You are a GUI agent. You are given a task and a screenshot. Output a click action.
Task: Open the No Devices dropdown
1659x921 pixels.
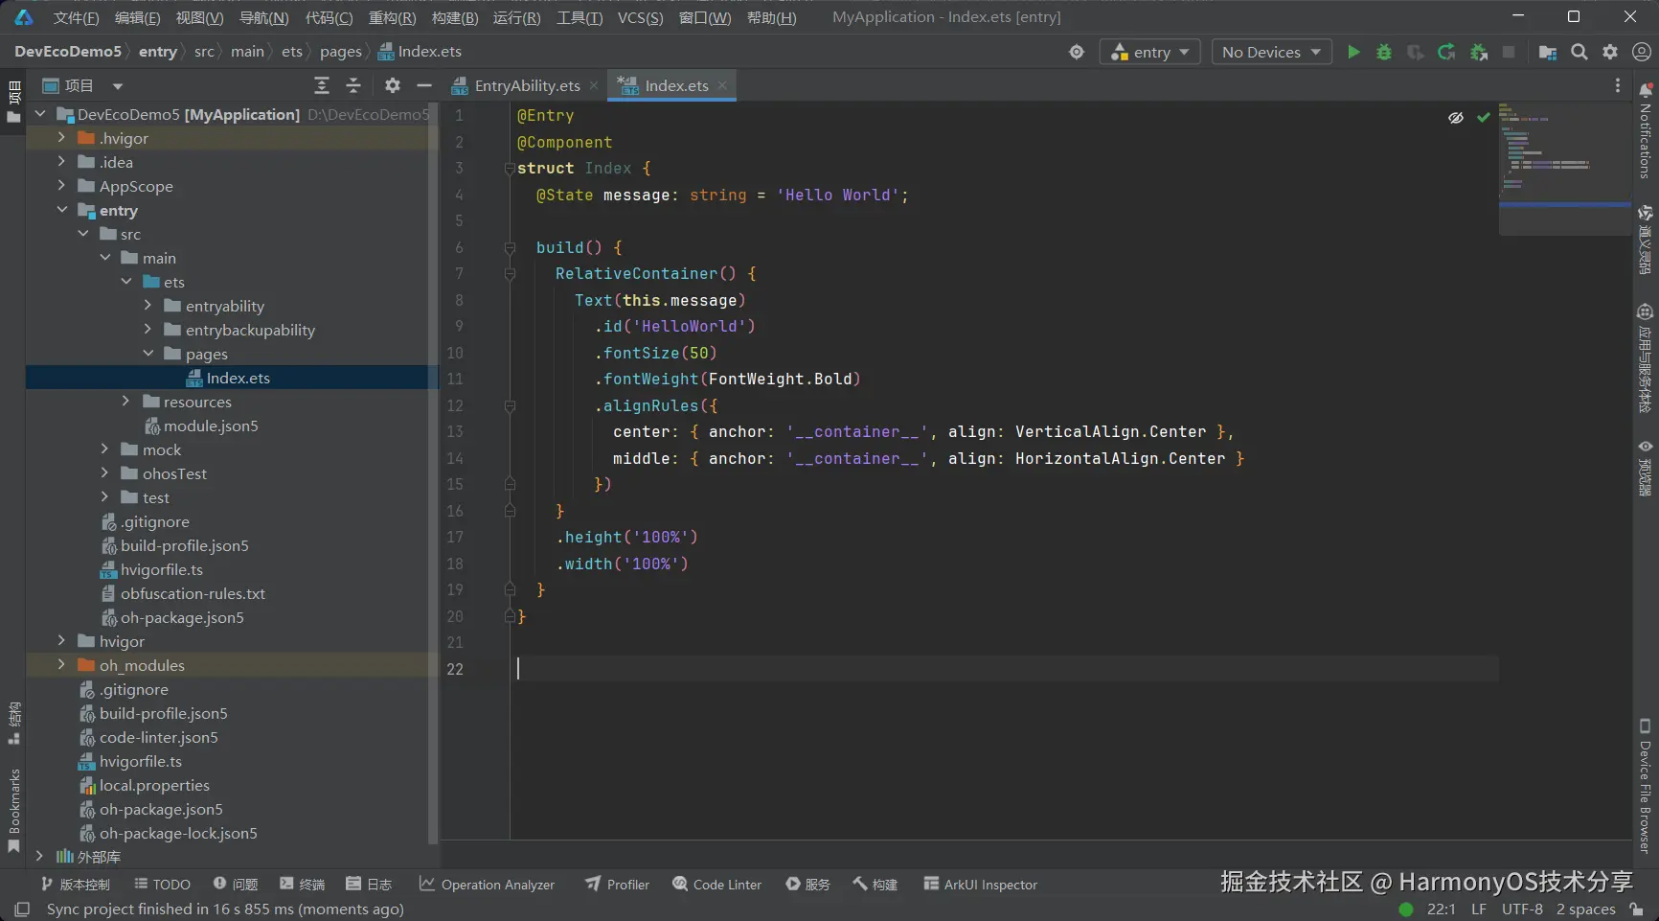1271,52
